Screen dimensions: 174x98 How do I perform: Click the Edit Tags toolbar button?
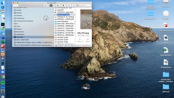pos(74,5)
